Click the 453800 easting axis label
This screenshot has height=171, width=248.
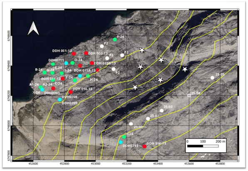tap(221, 164)
